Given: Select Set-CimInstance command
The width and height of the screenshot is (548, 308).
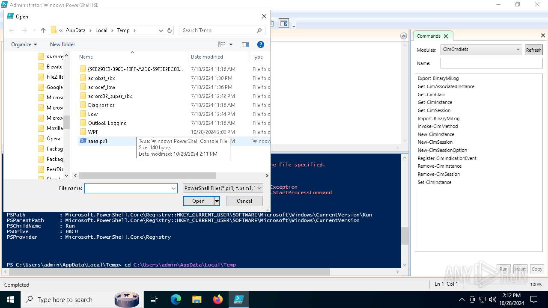Looking at the screenshot, I should [x=434, y=183].
